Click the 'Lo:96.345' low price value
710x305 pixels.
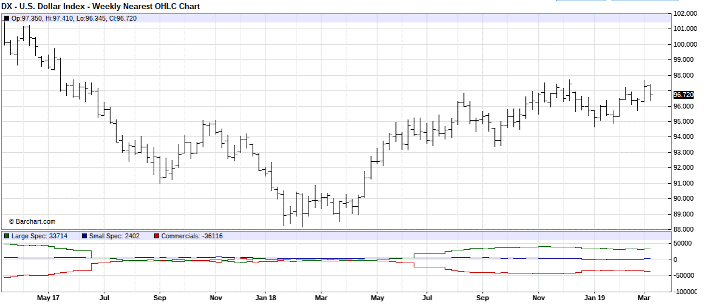coord(90,19)
